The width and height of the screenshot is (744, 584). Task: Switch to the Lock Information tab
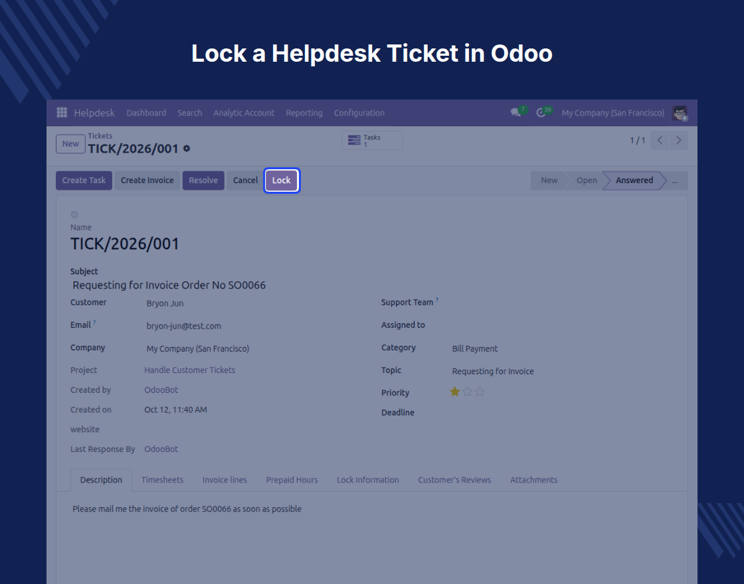(x=368, y=480)
